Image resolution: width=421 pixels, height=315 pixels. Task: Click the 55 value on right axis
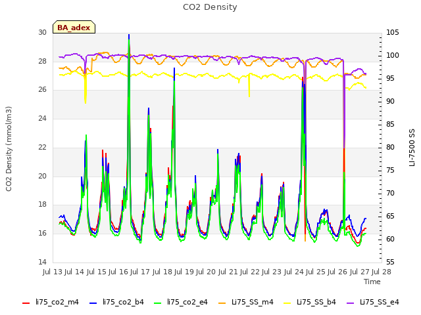pos(390,262)
